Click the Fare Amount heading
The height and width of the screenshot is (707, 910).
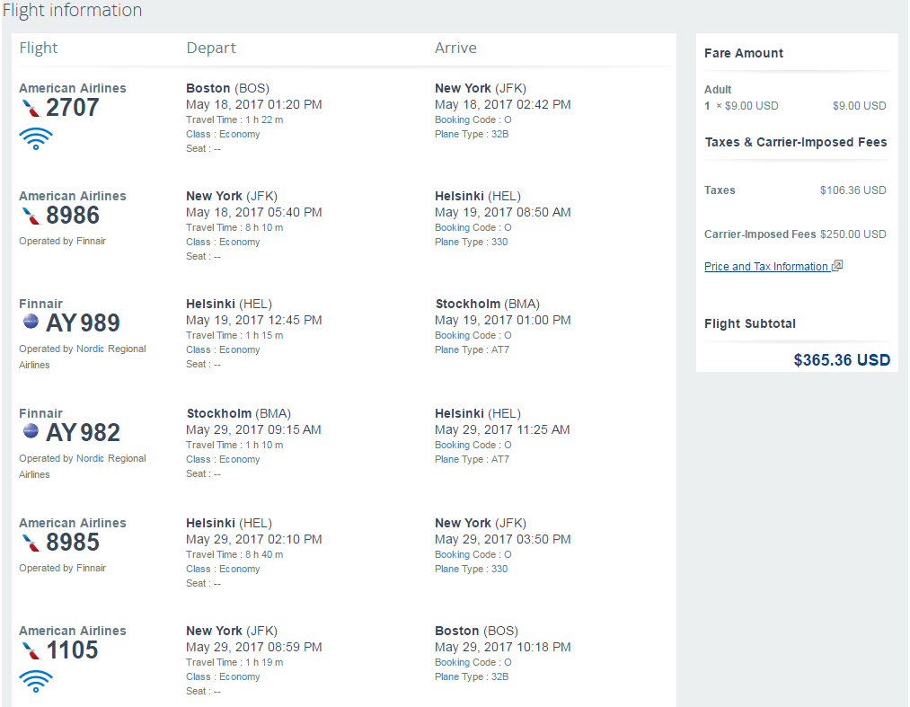coord(744,53)
